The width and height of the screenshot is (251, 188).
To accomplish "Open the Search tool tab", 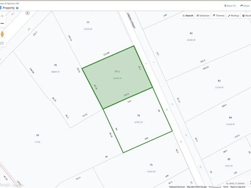I will point(188,15).
